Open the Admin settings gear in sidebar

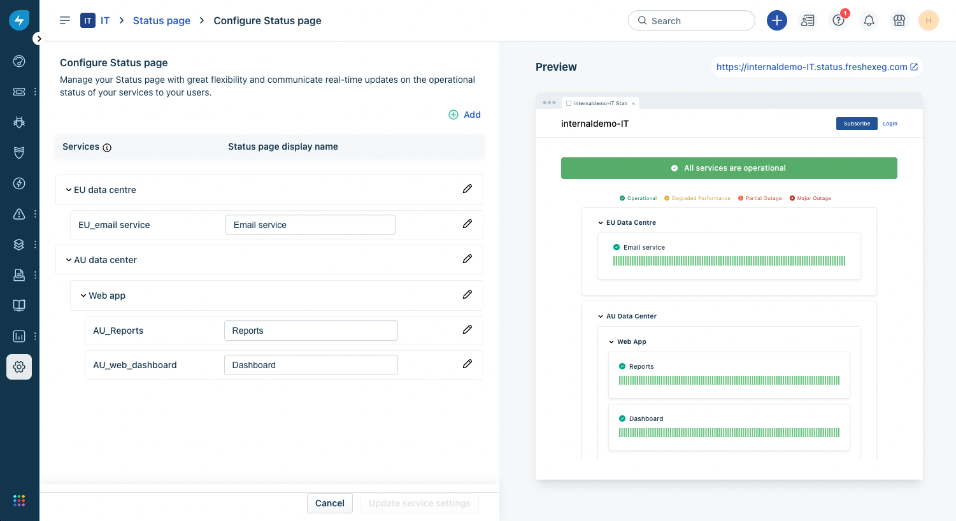click(18, 366)
